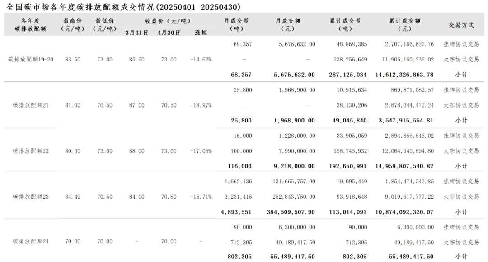Select the 84.49 highest price cell
This screenshot has width=488, height=262.
(x=73, y=196)
